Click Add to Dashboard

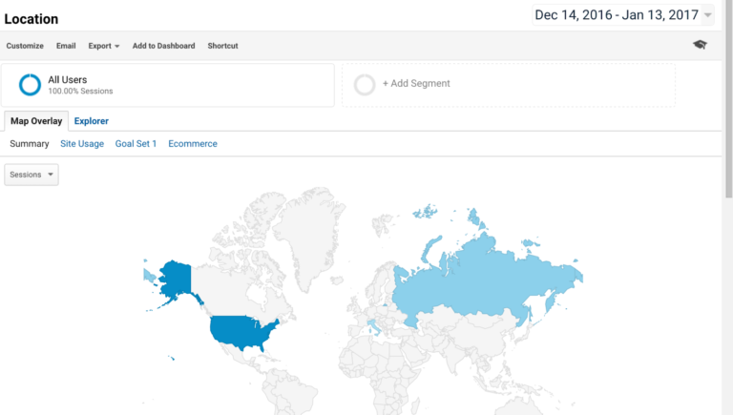tap(163, 46)
